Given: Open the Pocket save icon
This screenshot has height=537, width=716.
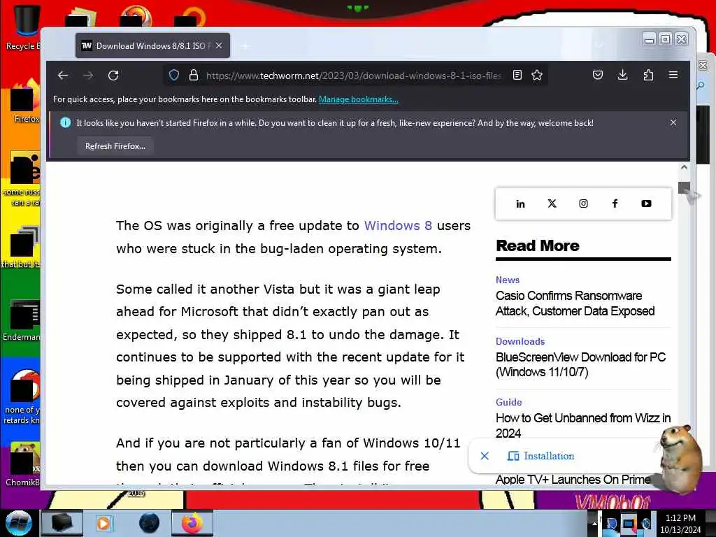Looking at the screenshot, I should pos(598,75).
